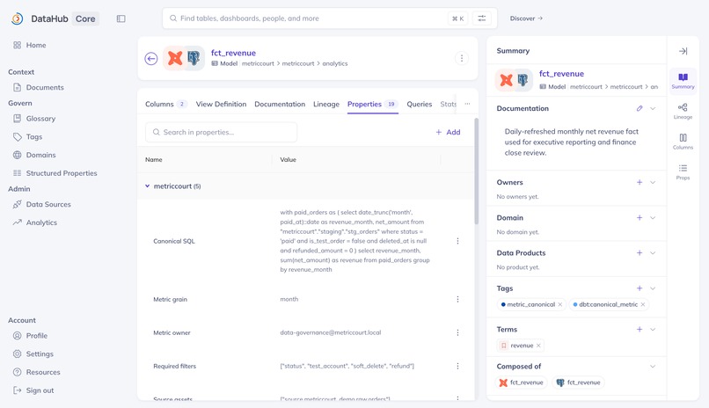
Task: Select the Props sidebar icon
Action: coord(683,171)
